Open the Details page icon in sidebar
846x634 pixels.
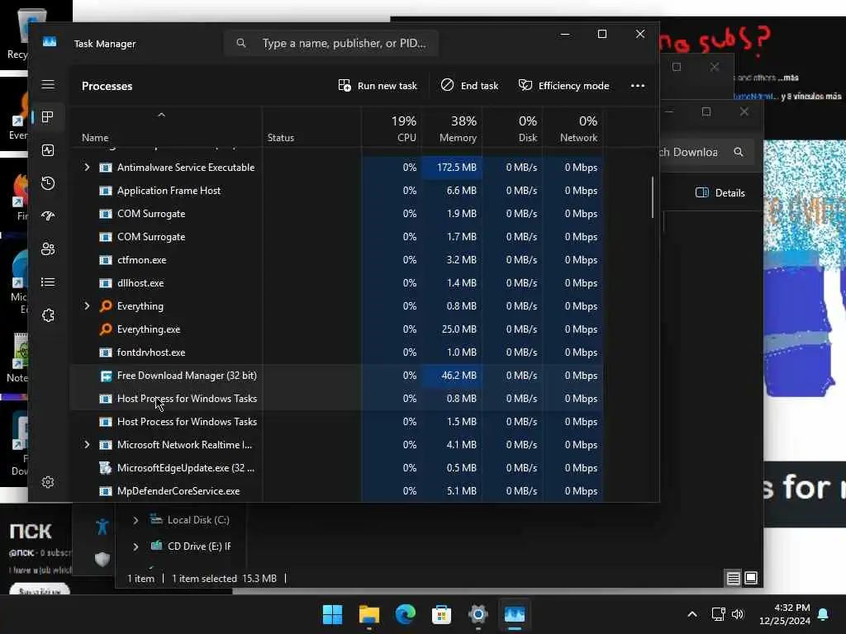[48, 282]
